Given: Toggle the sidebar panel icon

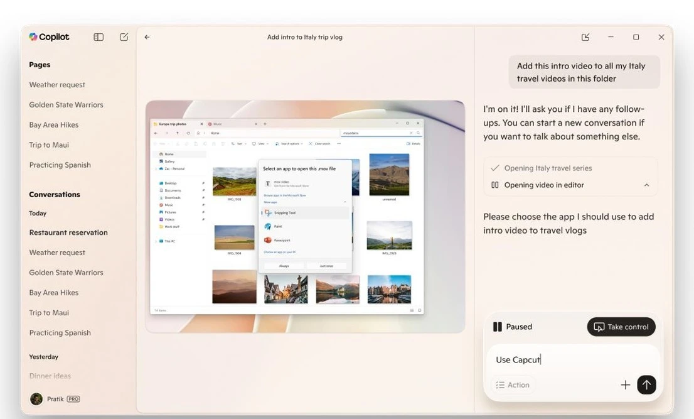Looking at the screenshot, I should 99,37.
